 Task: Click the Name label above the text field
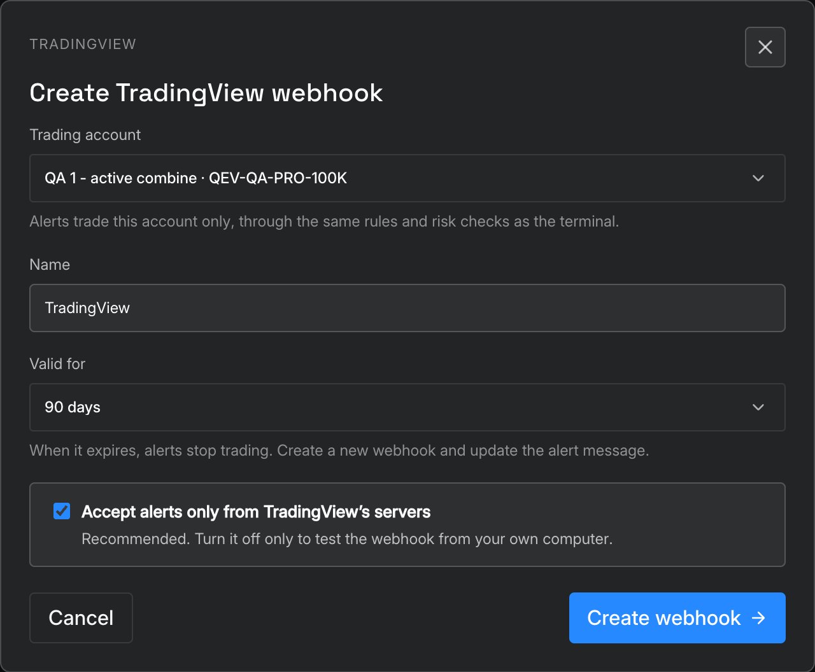tap(50, 265)
